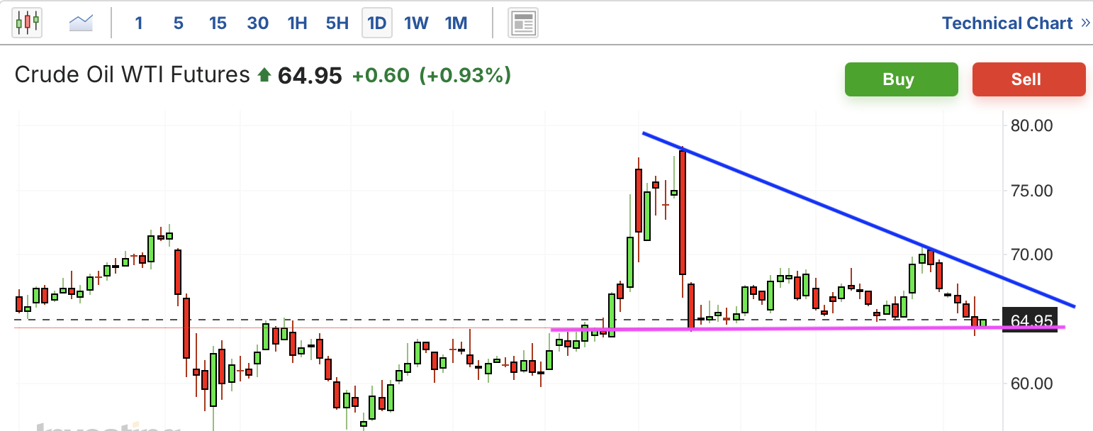Click the (+0.93%) percent change value

tap(465, 75)
